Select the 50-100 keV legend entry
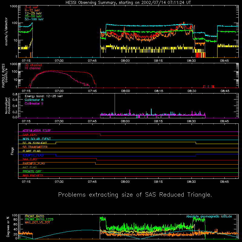The height and width of the screenshot is (242, 242). click(34, 19)
